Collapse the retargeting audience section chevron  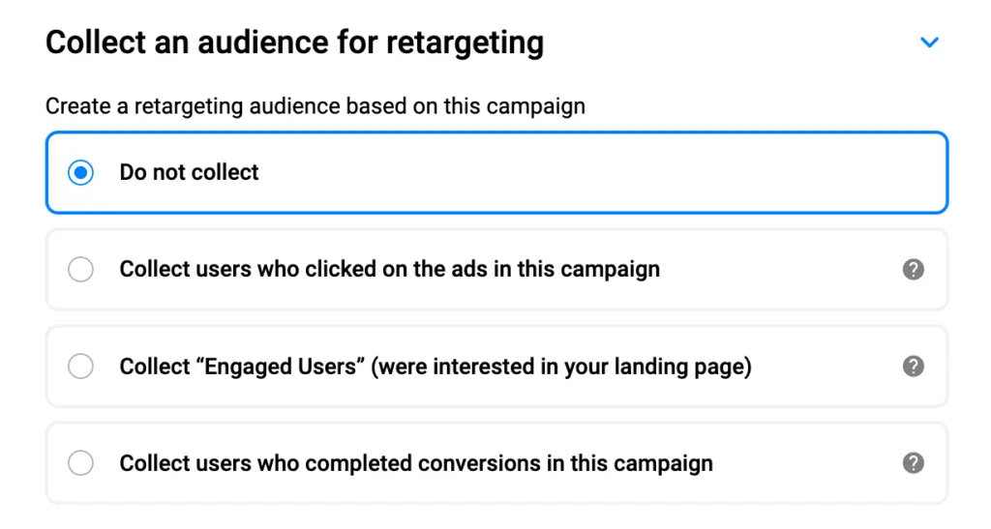point(929,43)
